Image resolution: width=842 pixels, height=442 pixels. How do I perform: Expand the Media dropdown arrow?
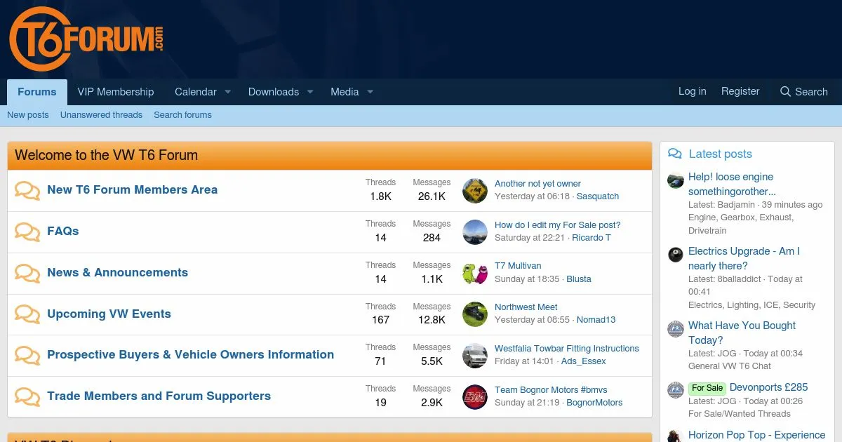tap(370, 92)
